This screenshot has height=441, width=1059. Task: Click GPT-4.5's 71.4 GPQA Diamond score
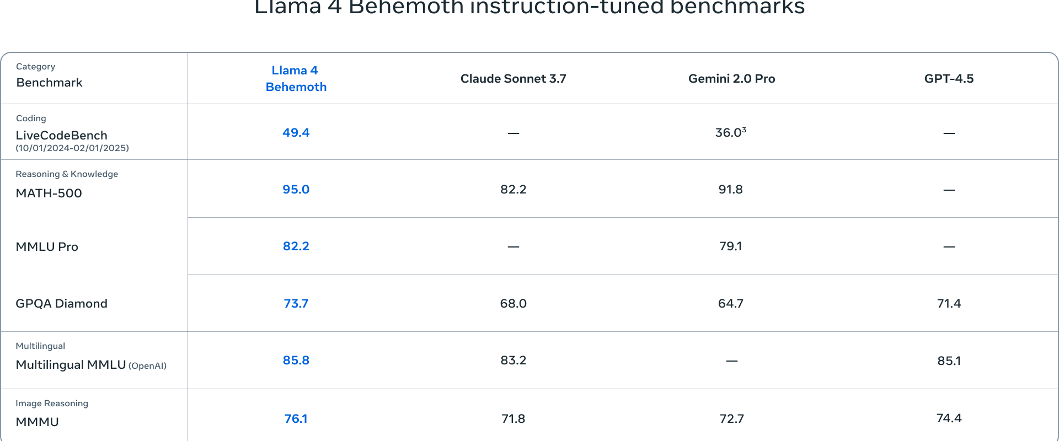[949, 304]
